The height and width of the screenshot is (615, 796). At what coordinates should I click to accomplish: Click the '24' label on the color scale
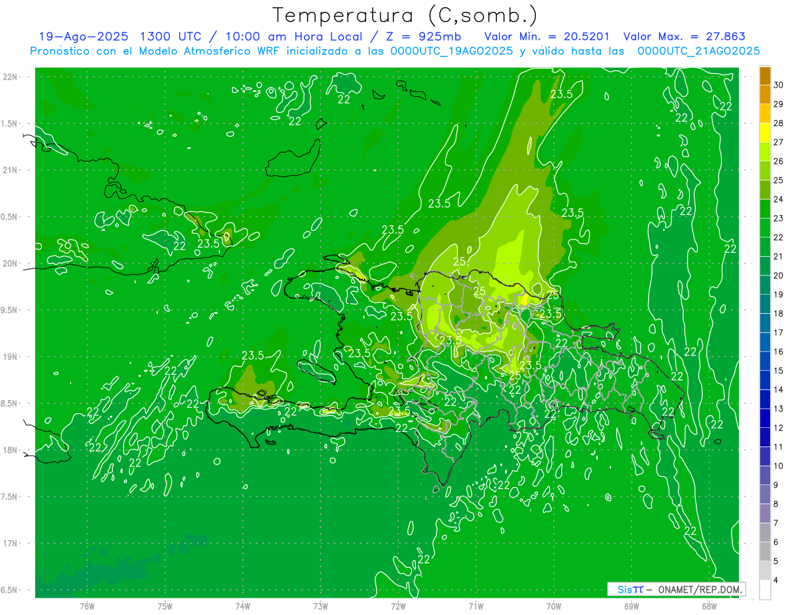coord(779,199)
